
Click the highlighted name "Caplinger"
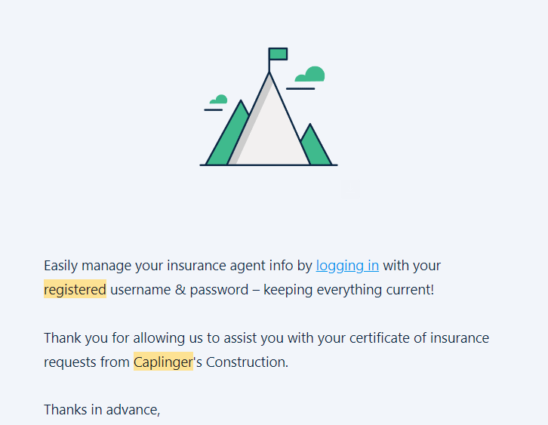(163, 362)
